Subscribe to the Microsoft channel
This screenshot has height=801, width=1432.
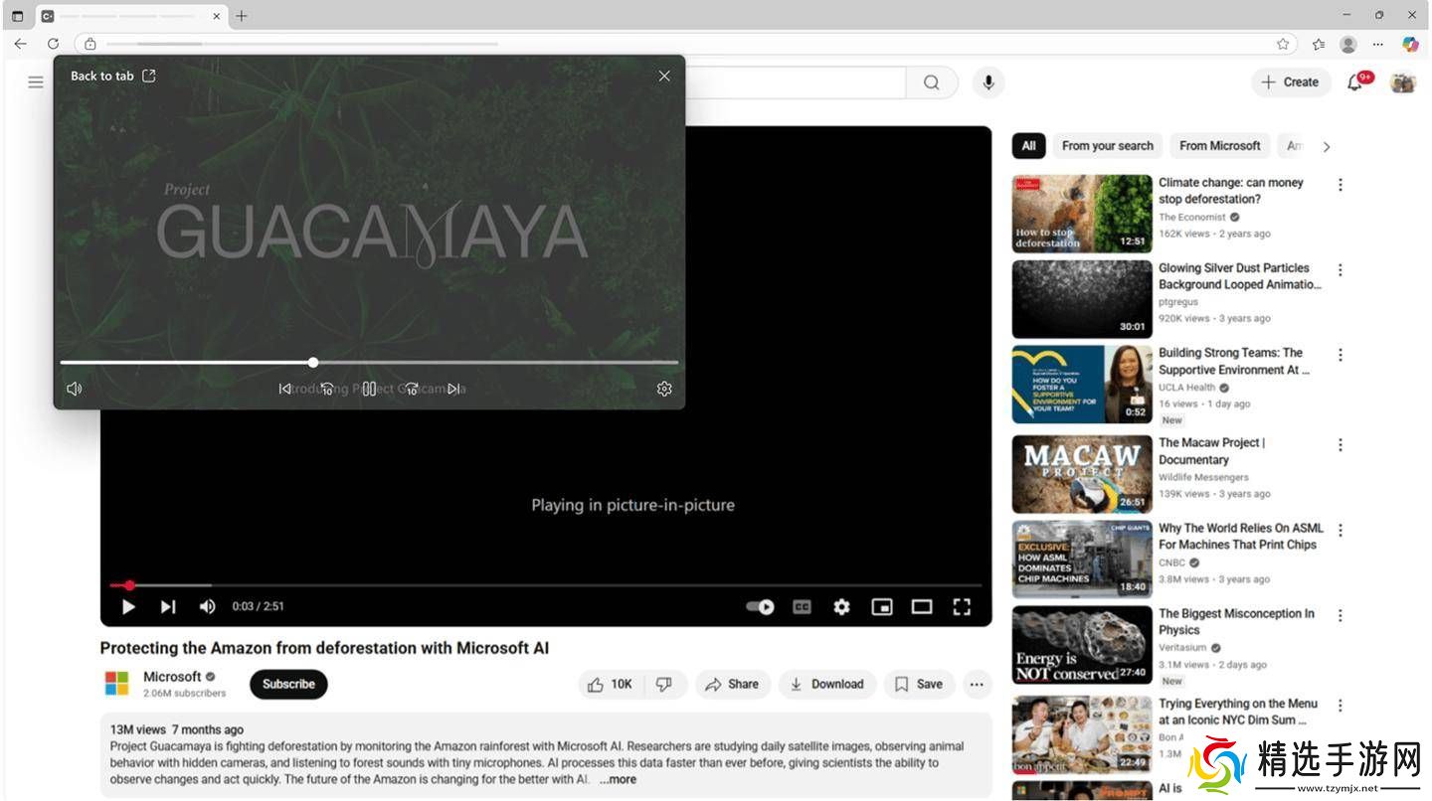tap(288, 684)
